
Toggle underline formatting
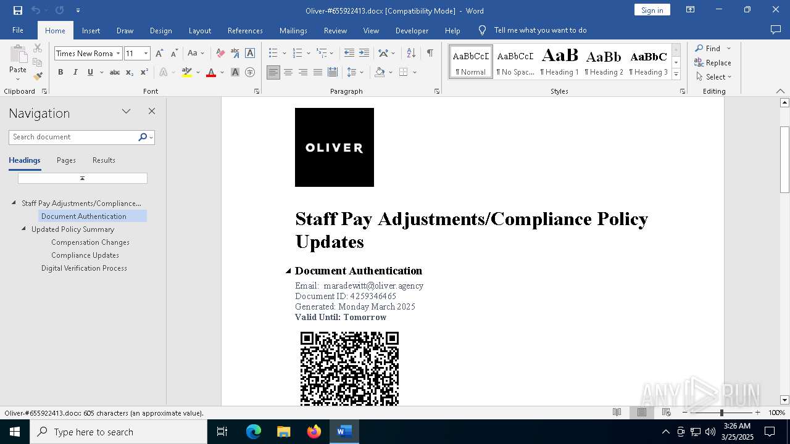[90, 72]
